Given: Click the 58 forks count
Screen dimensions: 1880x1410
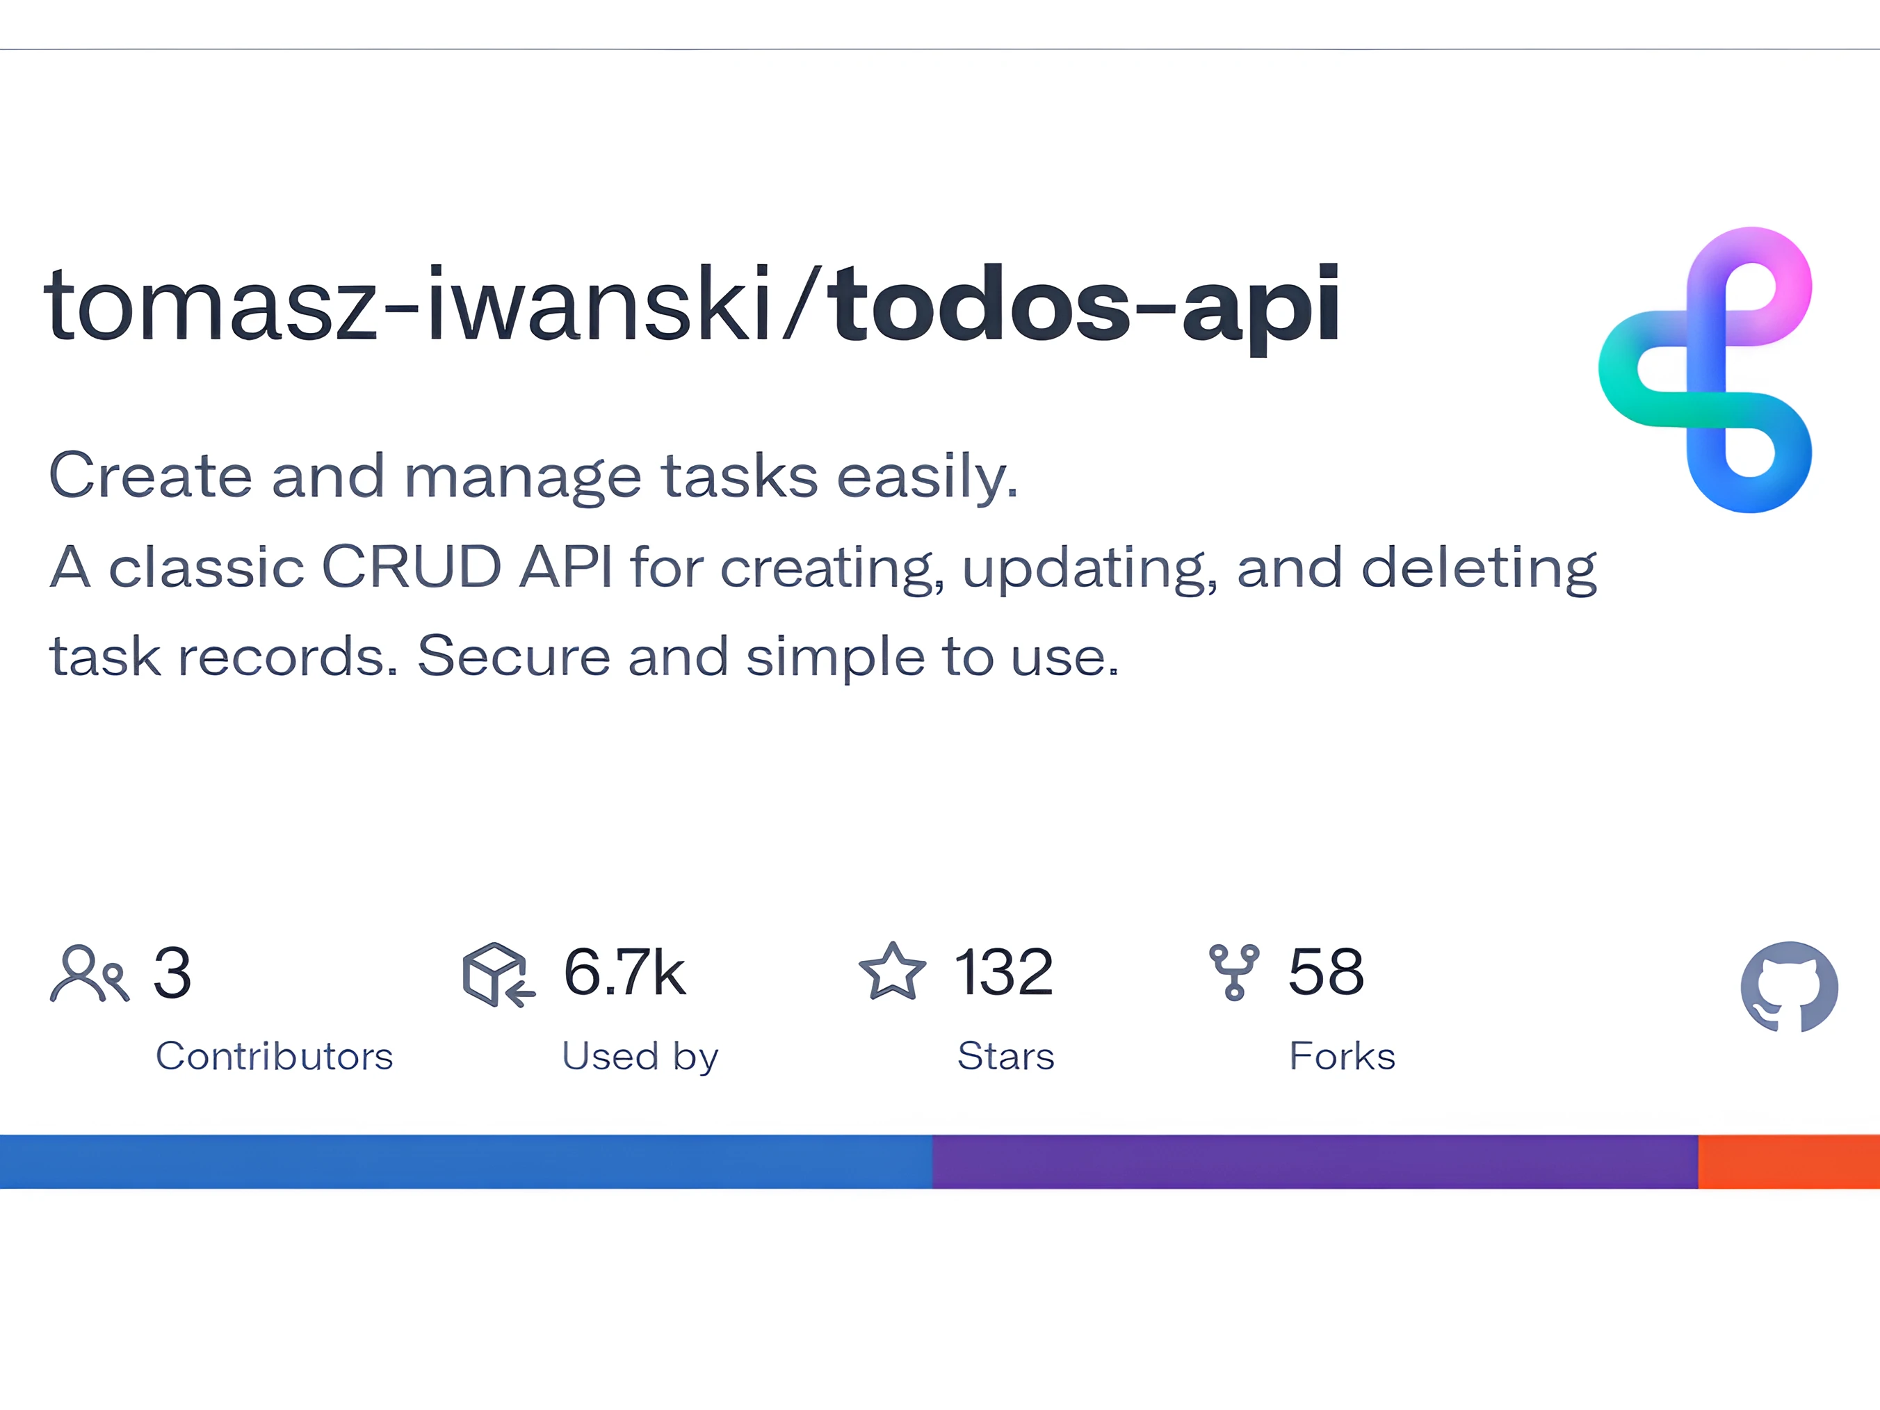Looking at the screenshot, I should pos(1326,972).
